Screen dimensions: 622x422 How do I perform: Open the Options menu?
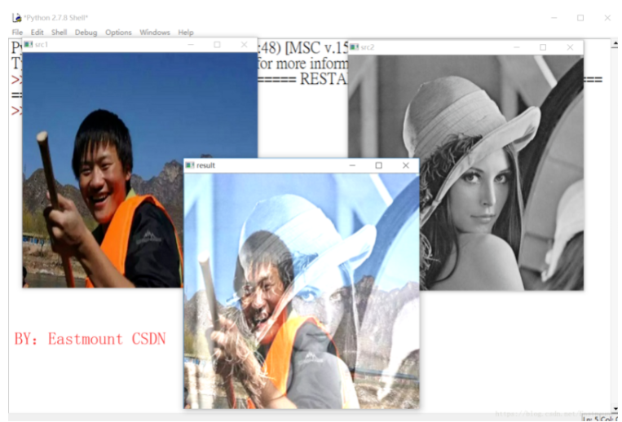(x=118, y=33)
